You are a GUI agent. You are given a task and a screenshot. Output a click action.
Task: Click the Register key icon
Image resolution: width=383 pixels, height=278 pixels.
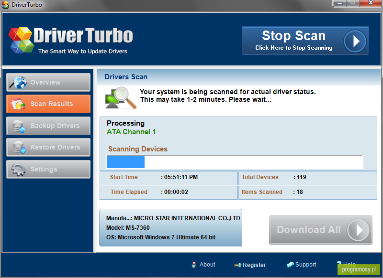tap(237, 265)
